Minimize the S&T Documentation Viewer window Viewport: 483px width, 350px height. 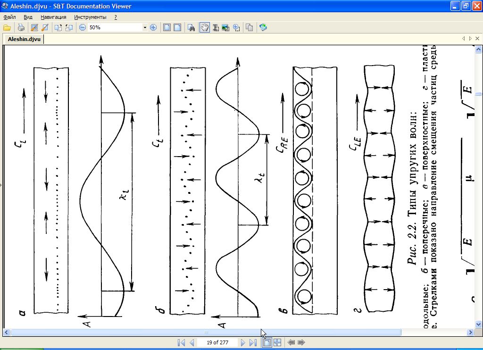click(x=455, y=6)
